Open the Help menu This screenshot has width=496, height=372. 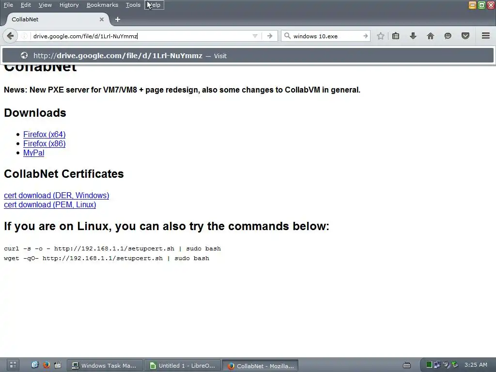coord(155,5)
